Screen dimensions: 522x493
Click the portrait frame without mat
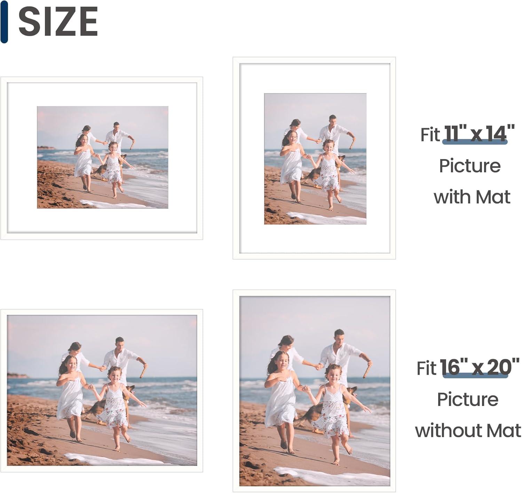tap(314, 391)
